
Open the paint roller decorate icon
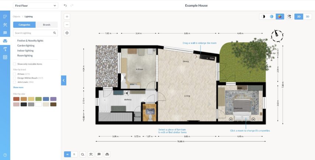5,49
